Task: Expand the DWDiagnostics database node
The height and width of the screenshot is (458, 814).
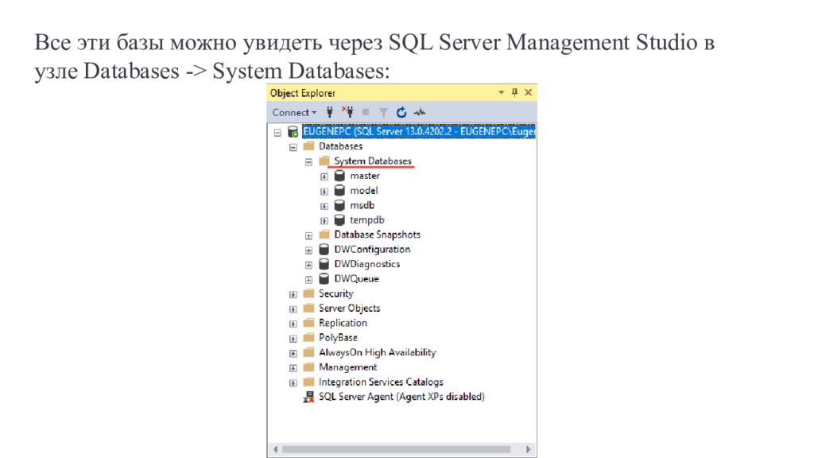Action: tap(309, 265)
